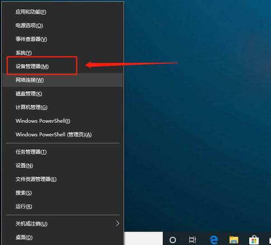Screen dimensions: 271x245
Task: Open 运行(R) dialog entry
Action: [x=63, y=206]
